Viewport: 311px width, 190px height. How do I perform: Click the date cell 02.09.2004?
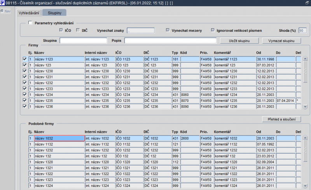coord(266,162)
